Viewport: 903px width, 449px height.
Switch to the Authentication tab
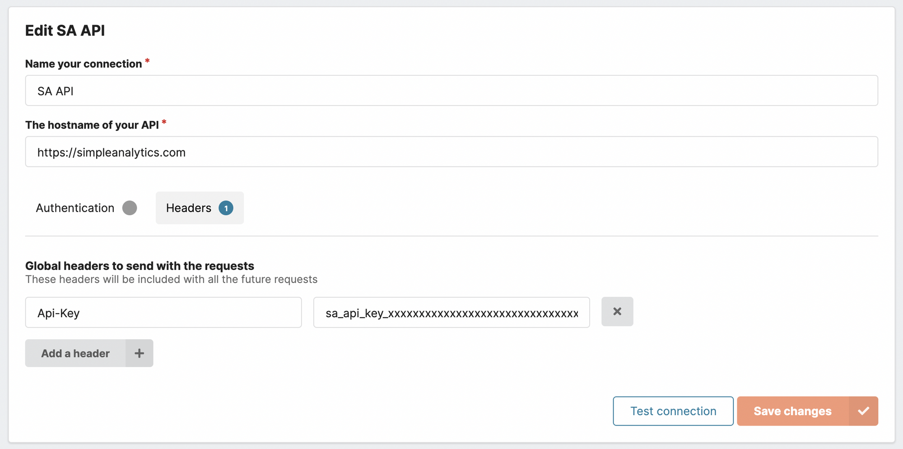75,208
